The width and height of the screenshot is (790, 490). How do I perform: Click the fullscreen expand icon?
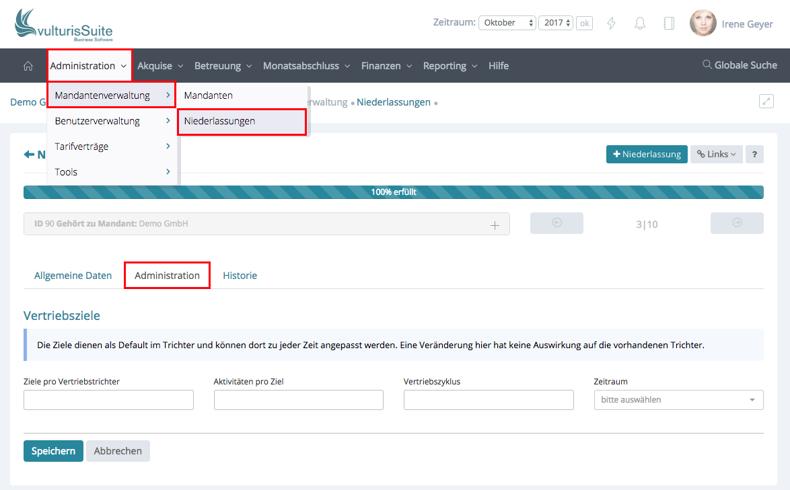point(766,101)
